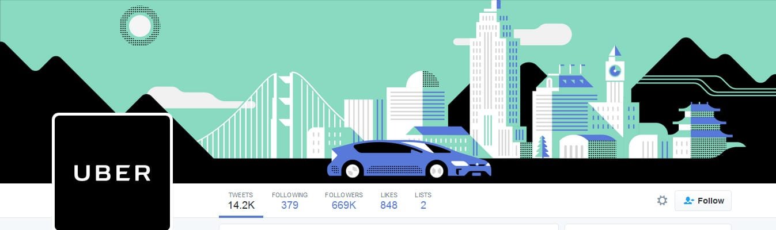Click the 848 likes number
The width and height of the screenshot is (776, 230).
389,205
